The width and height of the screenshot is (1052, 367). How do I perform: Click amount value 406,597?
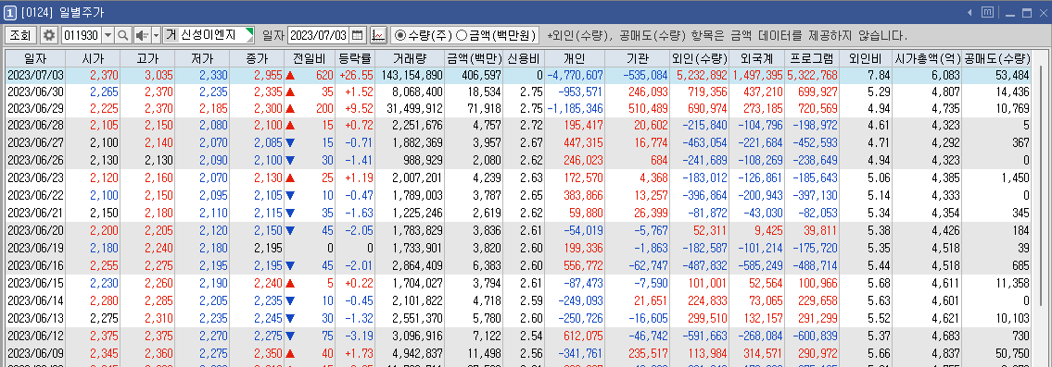click(x=482, y=75)
